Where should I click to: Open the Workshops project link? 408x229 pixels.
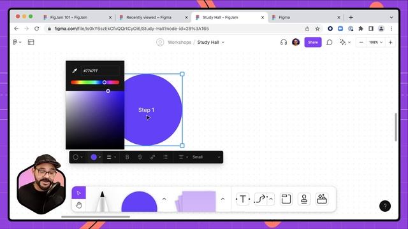point(179,42)
